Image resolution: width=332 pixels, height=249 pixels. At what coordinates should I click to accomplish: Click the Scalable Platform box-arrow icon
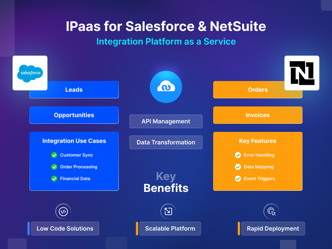[168, 211]
